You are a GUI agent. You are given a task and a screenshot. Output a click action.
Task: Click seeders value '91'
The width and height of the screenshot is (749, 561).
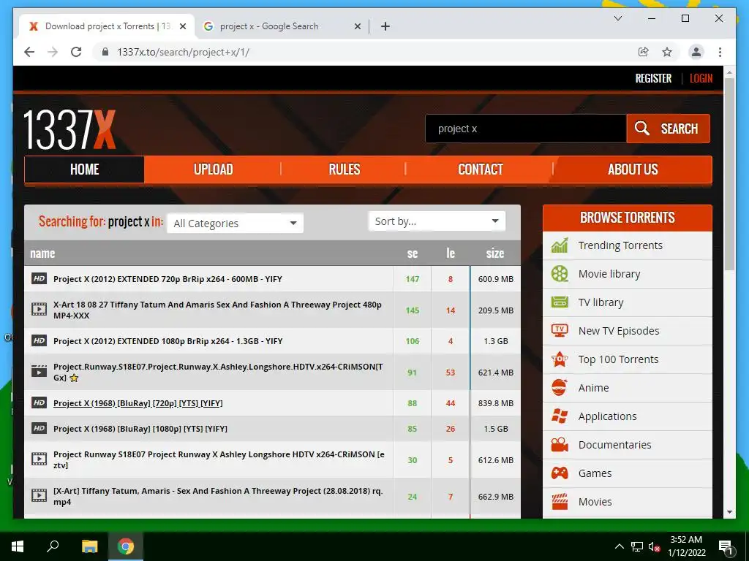(412, 373)
